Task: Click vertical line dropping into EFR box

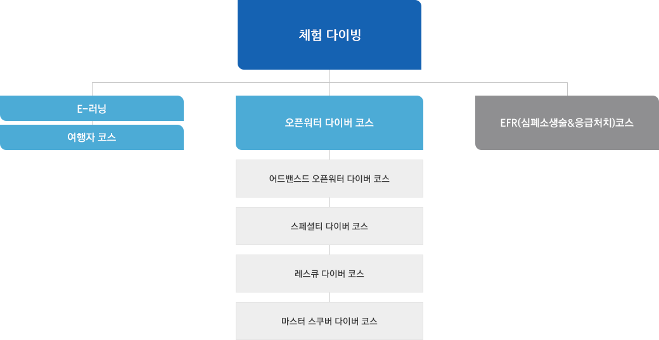Action: (x=567, y=89)
